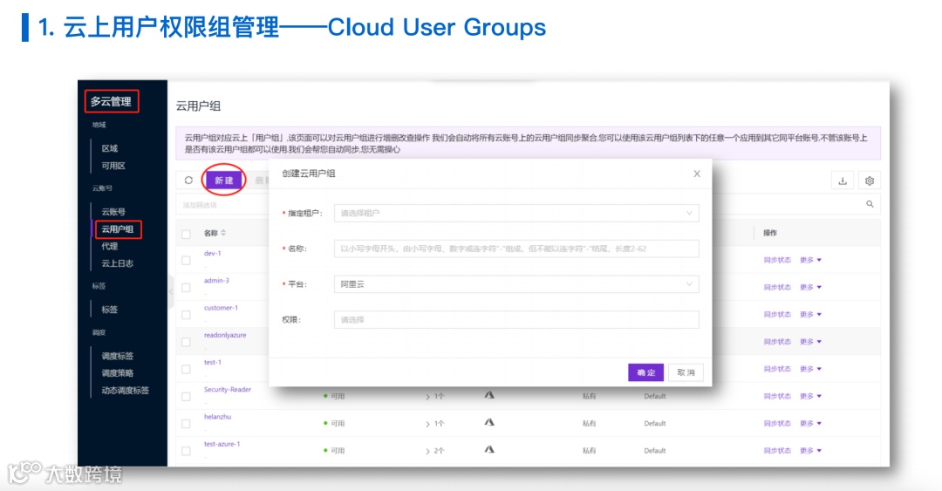This screenshot has height=491, width=942.
Task: Open the 平台 dropdown showing 阿里云
Action: [x=516, y=284]
